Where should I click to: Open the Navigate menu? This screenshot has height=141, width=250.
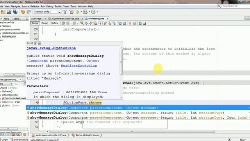pos(16,6)
